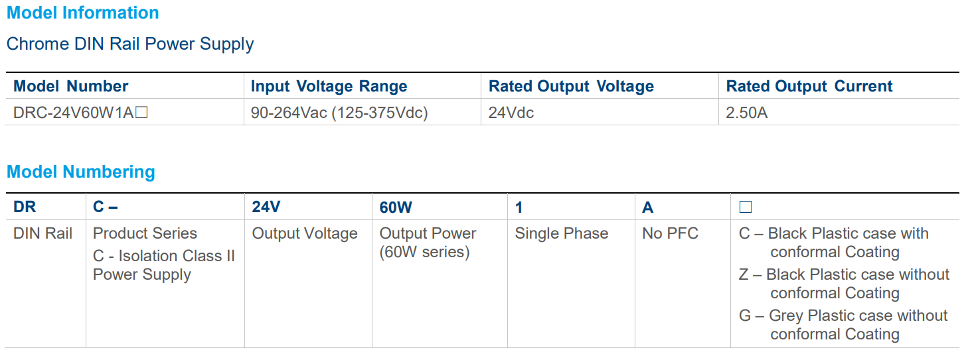
Task: Click the 2.50A rated output current
Action: point(747,113)
